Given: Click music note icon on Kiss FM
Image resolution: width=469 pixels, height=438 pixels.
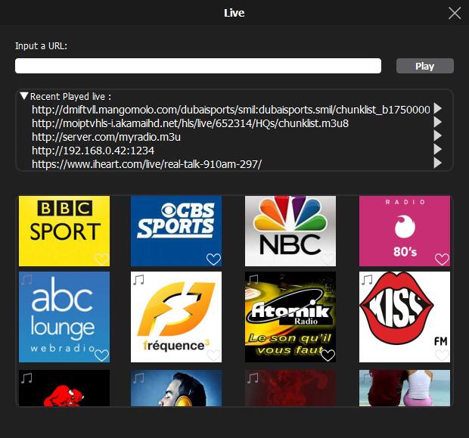Looking at the screenshot, I should [367, 280].
